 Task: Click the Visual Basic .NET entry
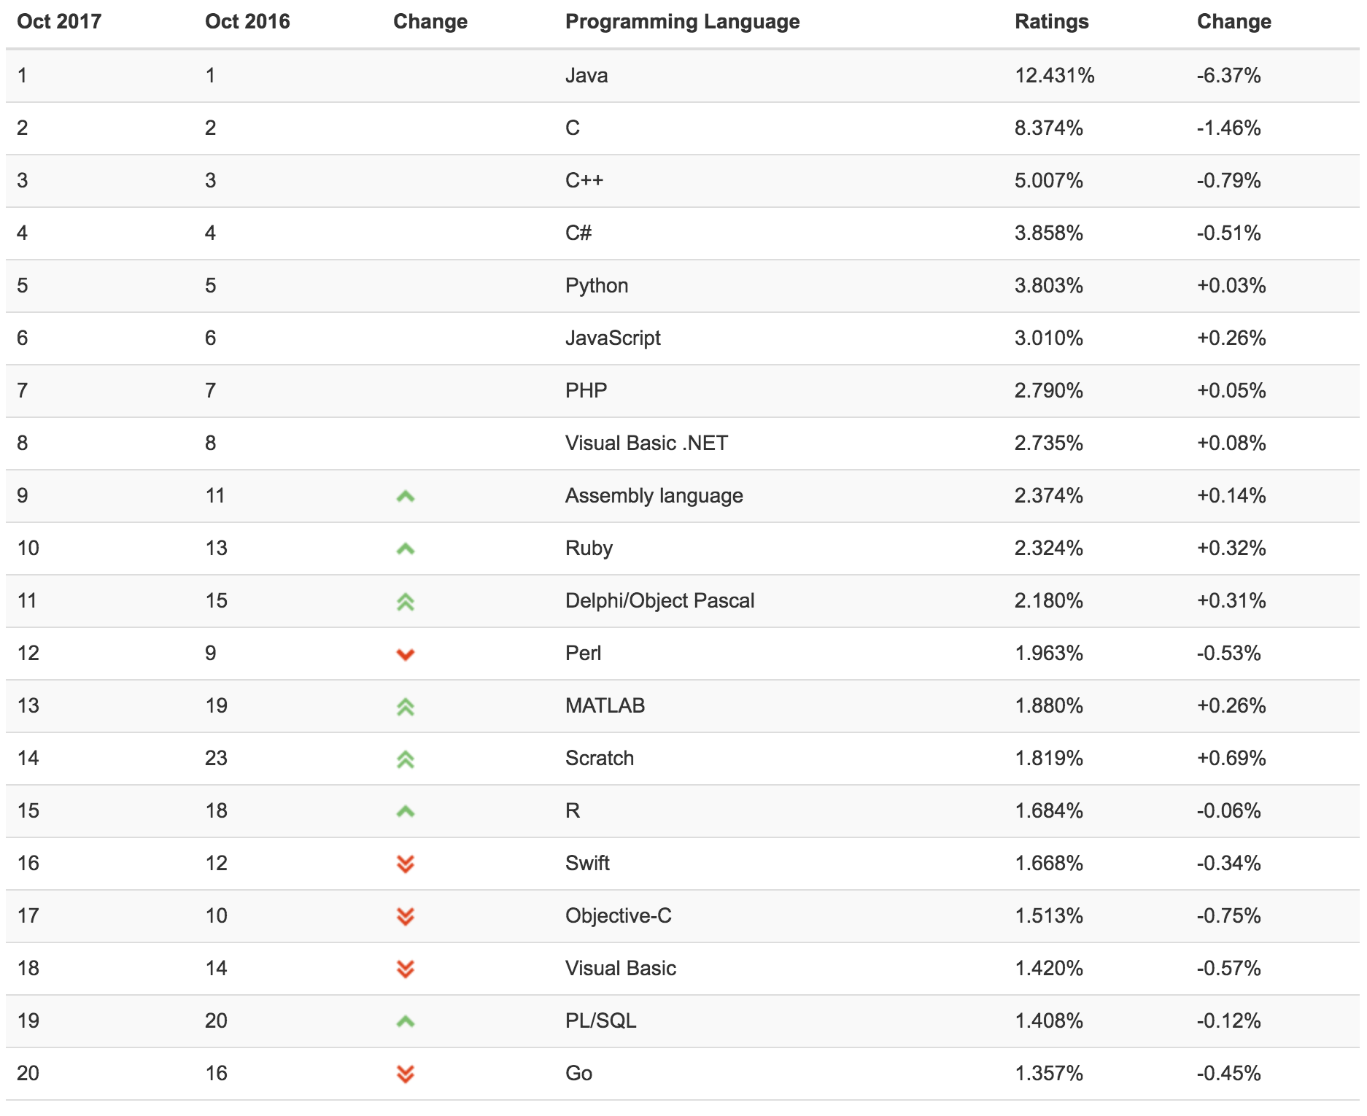(646, 443)
